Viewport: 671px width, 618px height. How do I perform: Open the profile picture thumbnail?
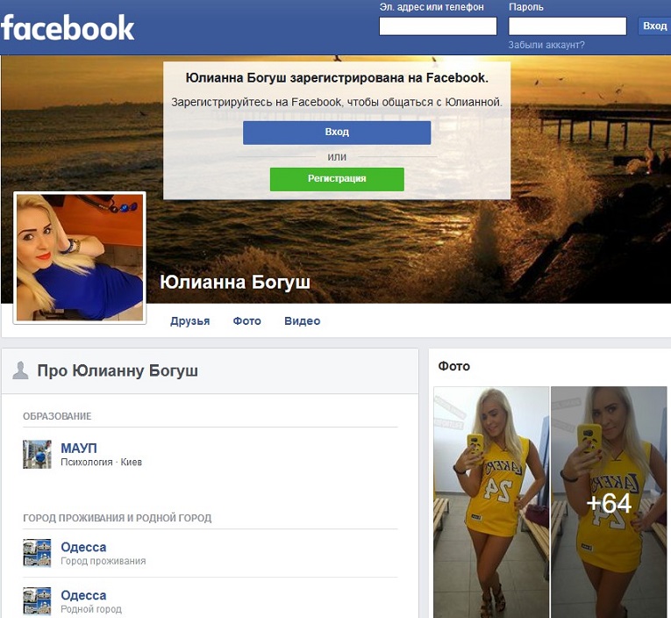point(80,257)
